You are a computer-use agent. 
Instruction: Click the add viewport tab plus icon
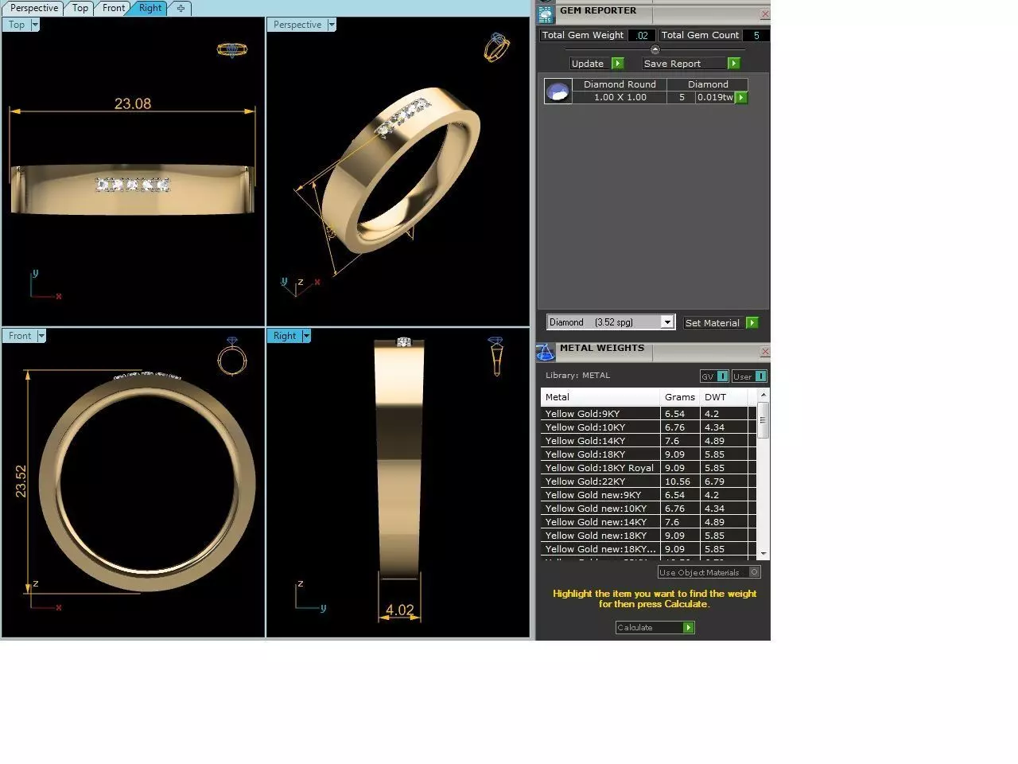tap(181, 9)
